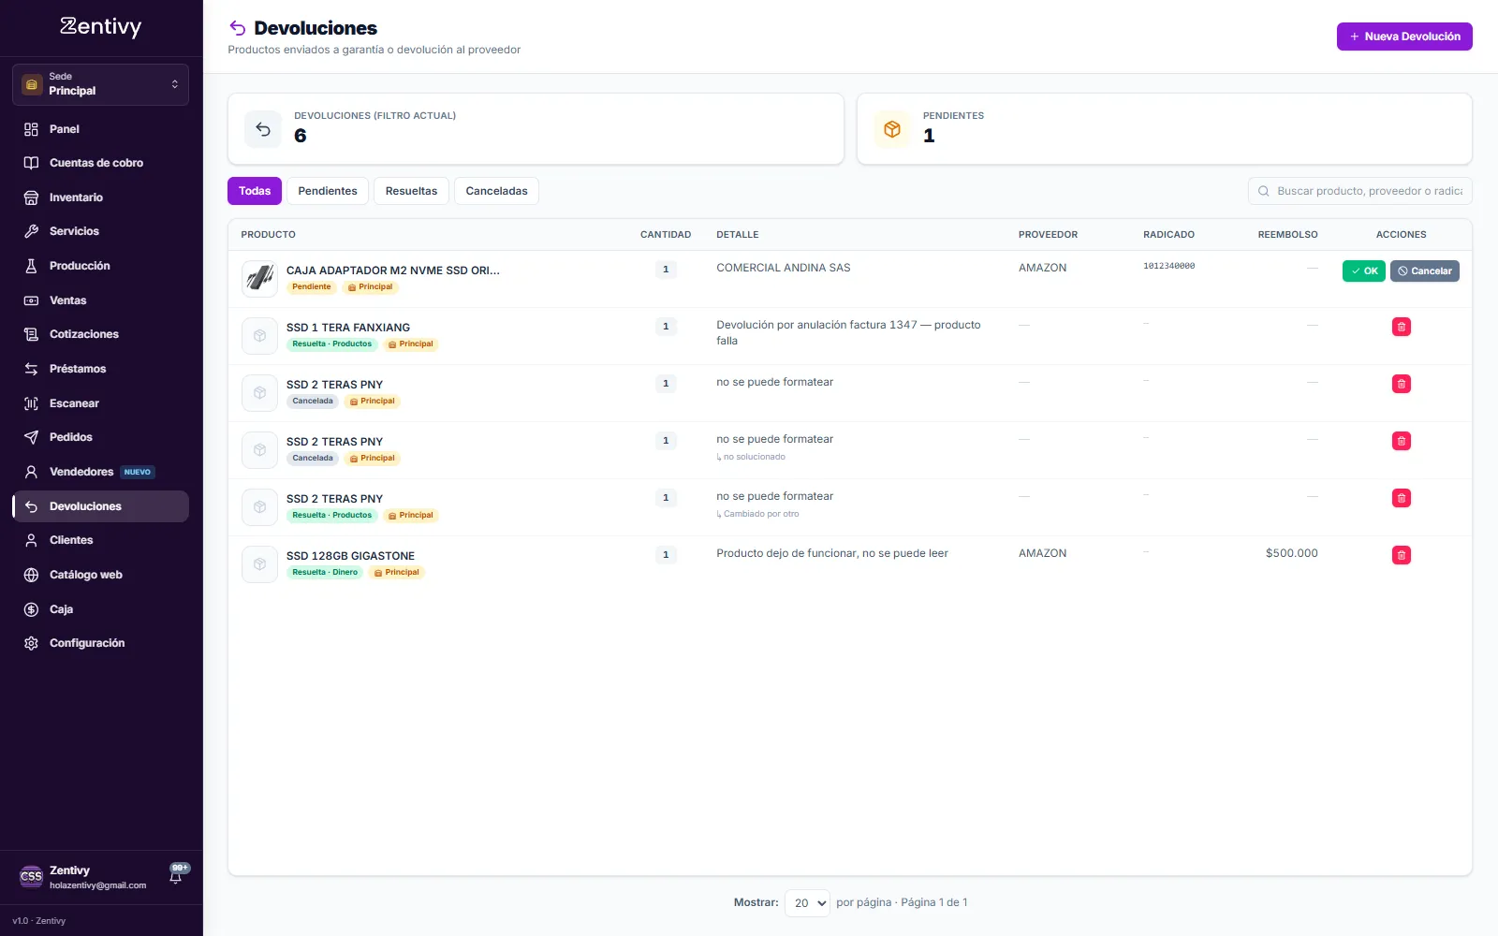Click the Resuelta · Dinero status badge
1498x936 pixels.
click(x=325, y=572)
